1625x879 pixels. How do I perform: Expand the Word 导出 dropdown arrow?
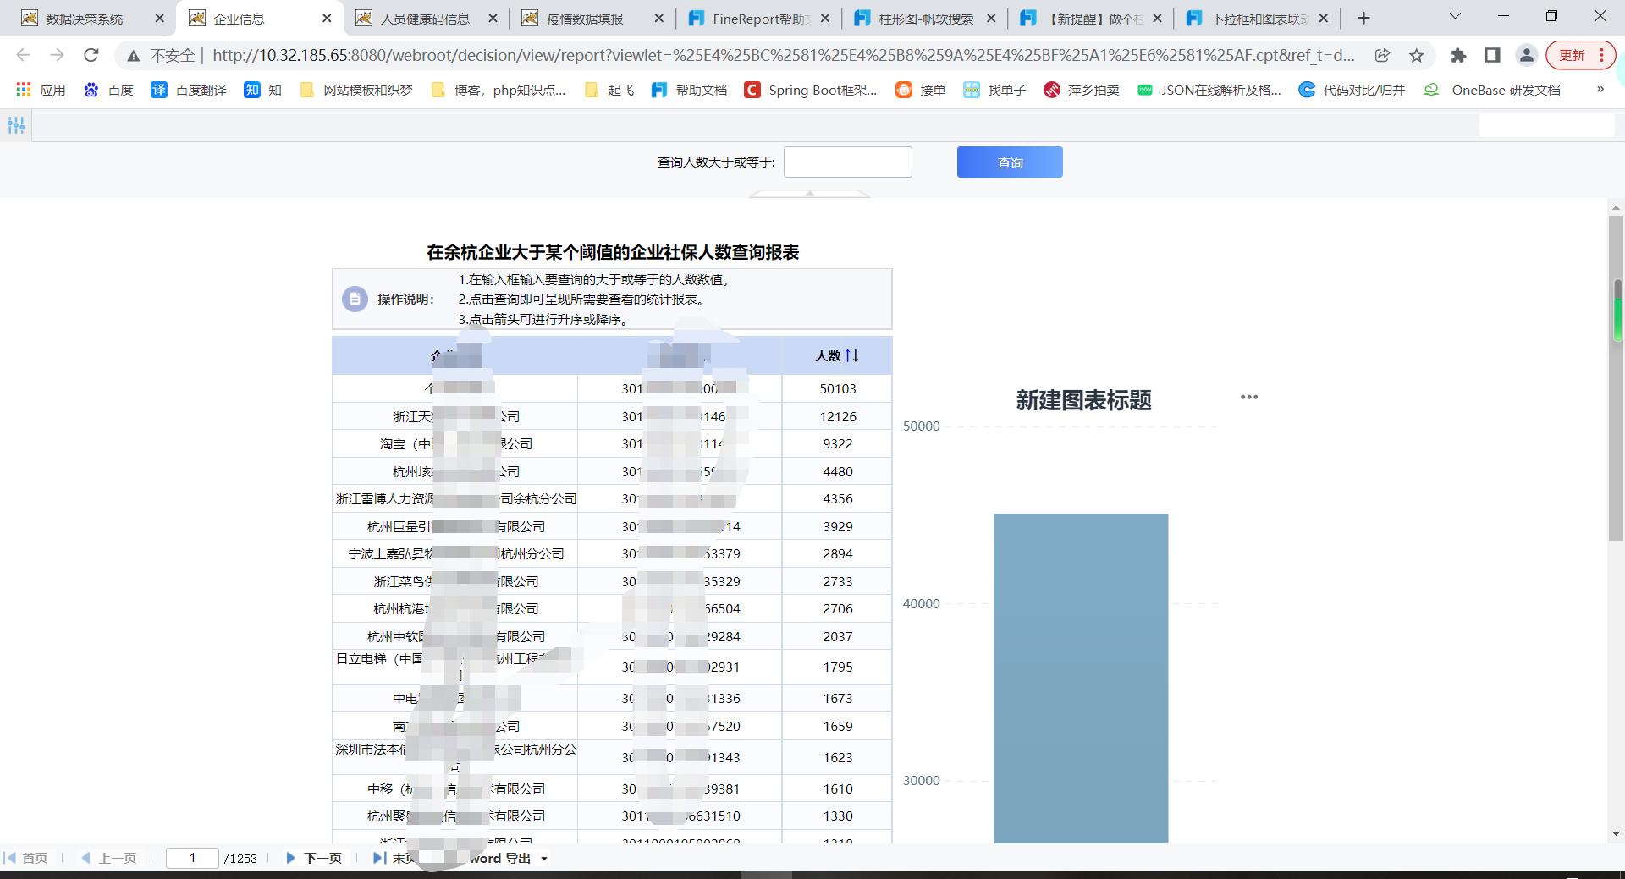point(544,859)
